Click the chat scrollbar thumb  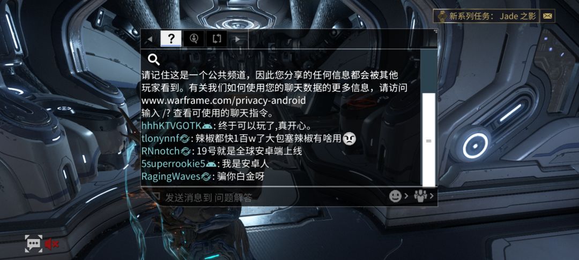pyautogui.click(x=429, y=140)
